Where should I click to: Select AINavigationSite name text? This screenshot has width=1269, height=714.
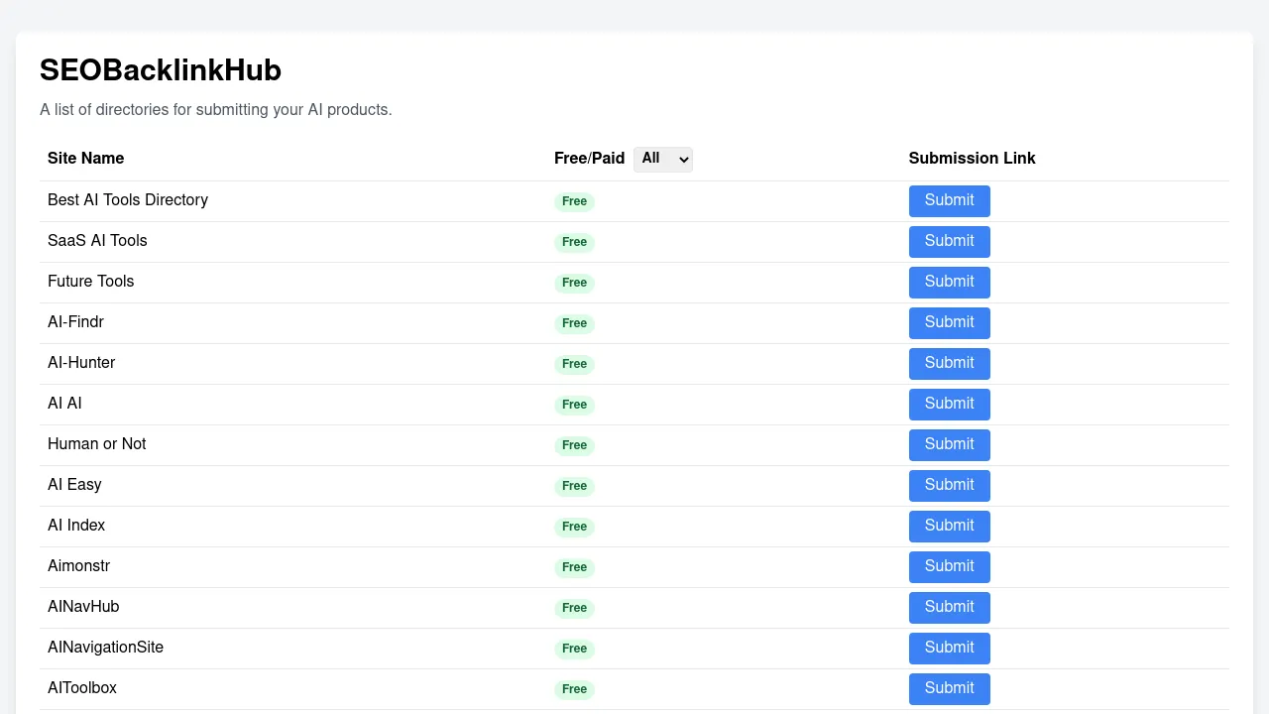point(105,648)
